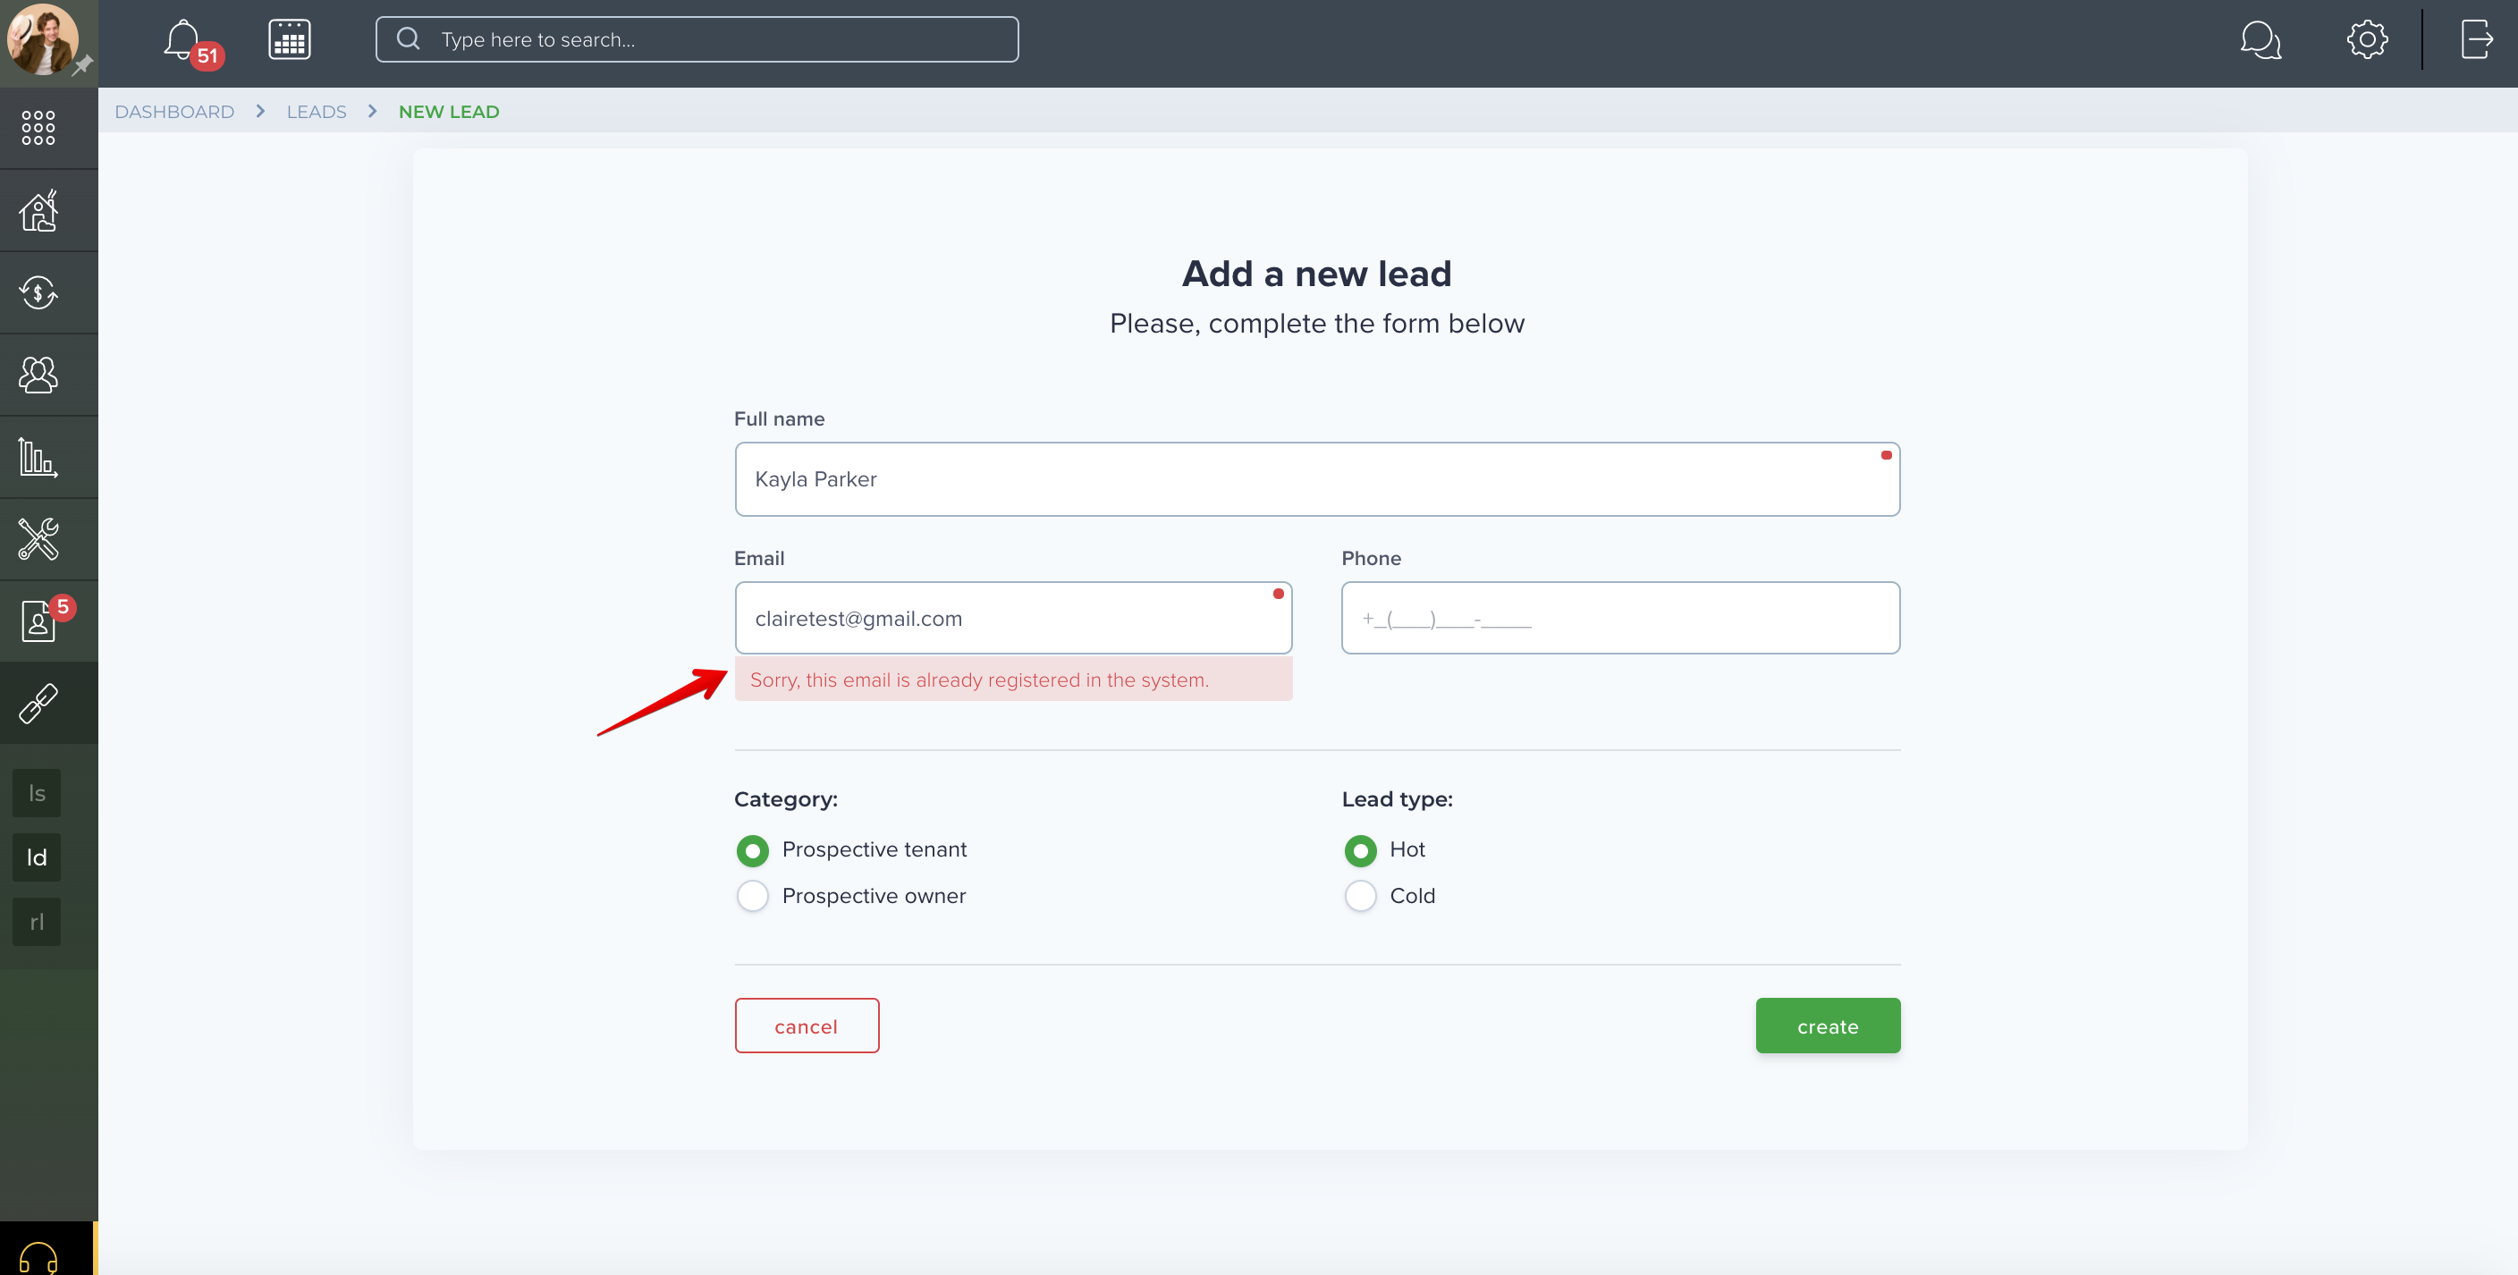Image resolution: width=2518 pixels, height=1275 pixels.
Task: Select Cold lead type radio button
Action: click(x=1360, y=896)
